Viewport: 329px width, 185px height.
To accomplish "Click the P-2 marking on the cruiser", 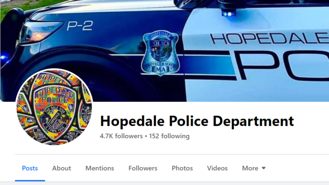I will (80, 26).
